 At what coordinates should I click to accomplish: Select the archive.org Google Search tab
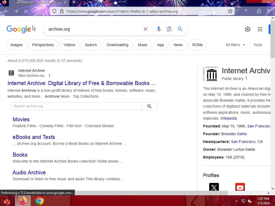pyautogui.click(x=37, y=2)
